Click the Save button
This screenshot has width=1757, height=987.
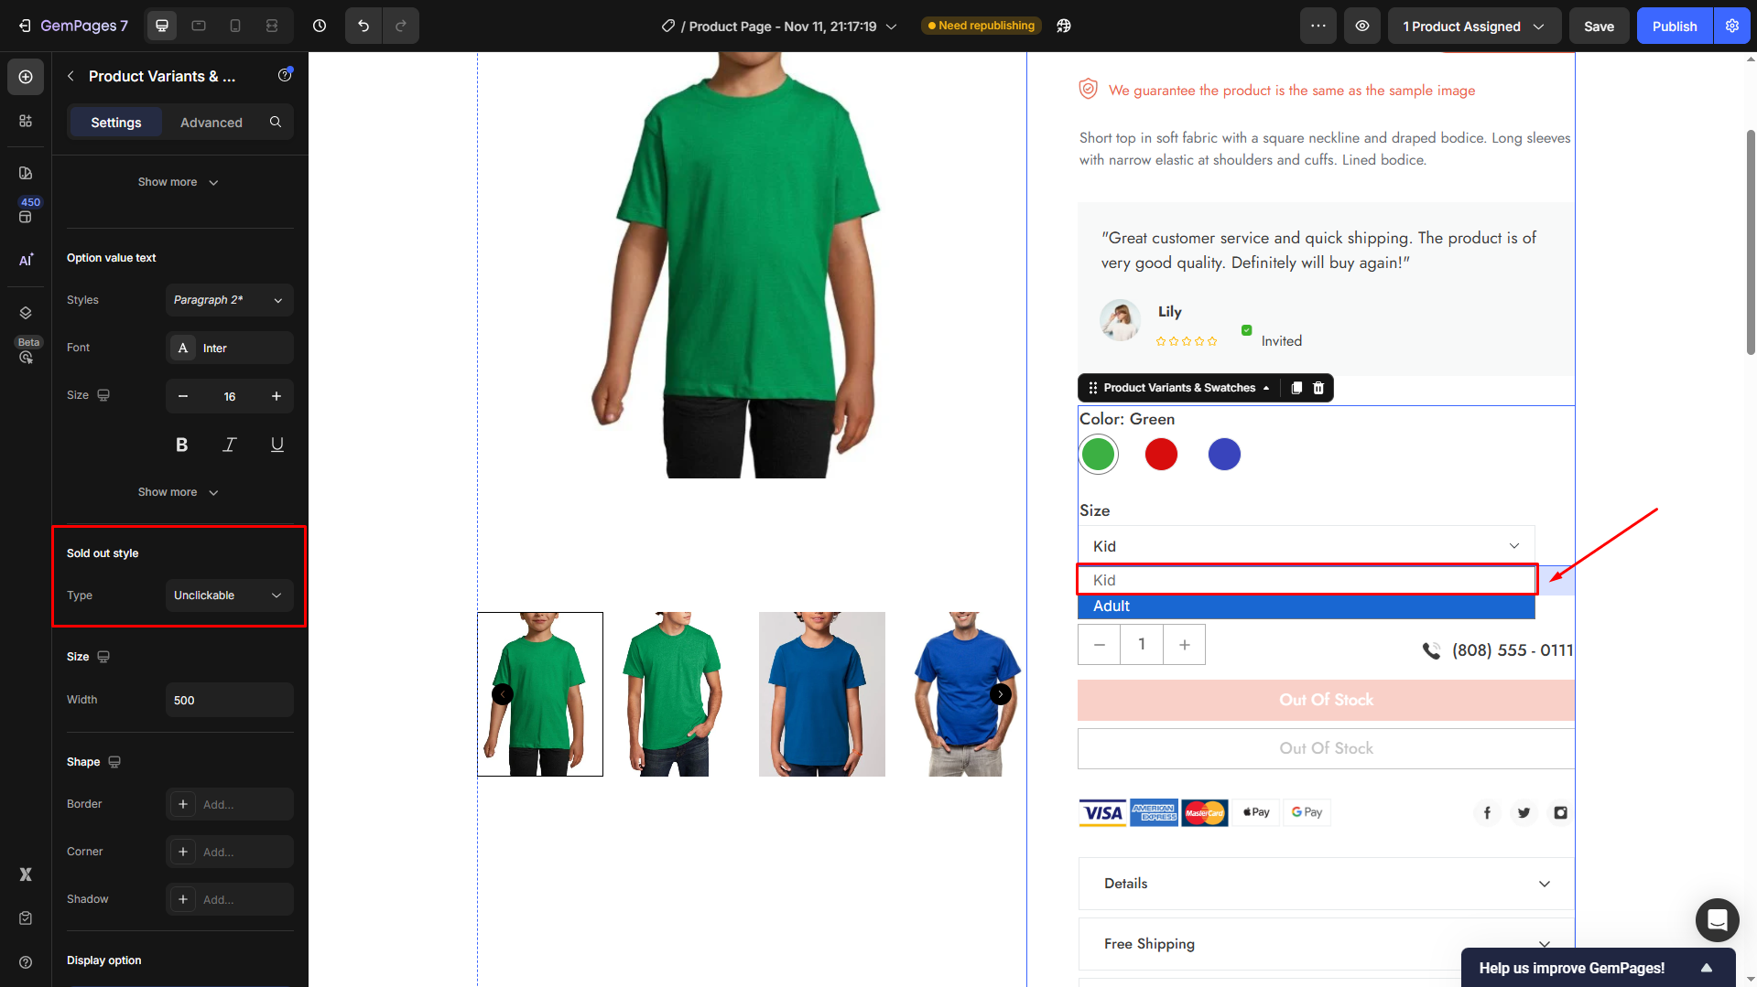(x=1599, y=27)
